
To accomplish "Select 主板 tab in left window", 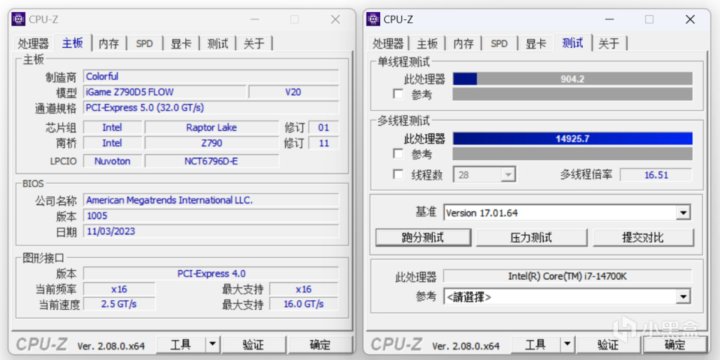I will tap(73, 43).
